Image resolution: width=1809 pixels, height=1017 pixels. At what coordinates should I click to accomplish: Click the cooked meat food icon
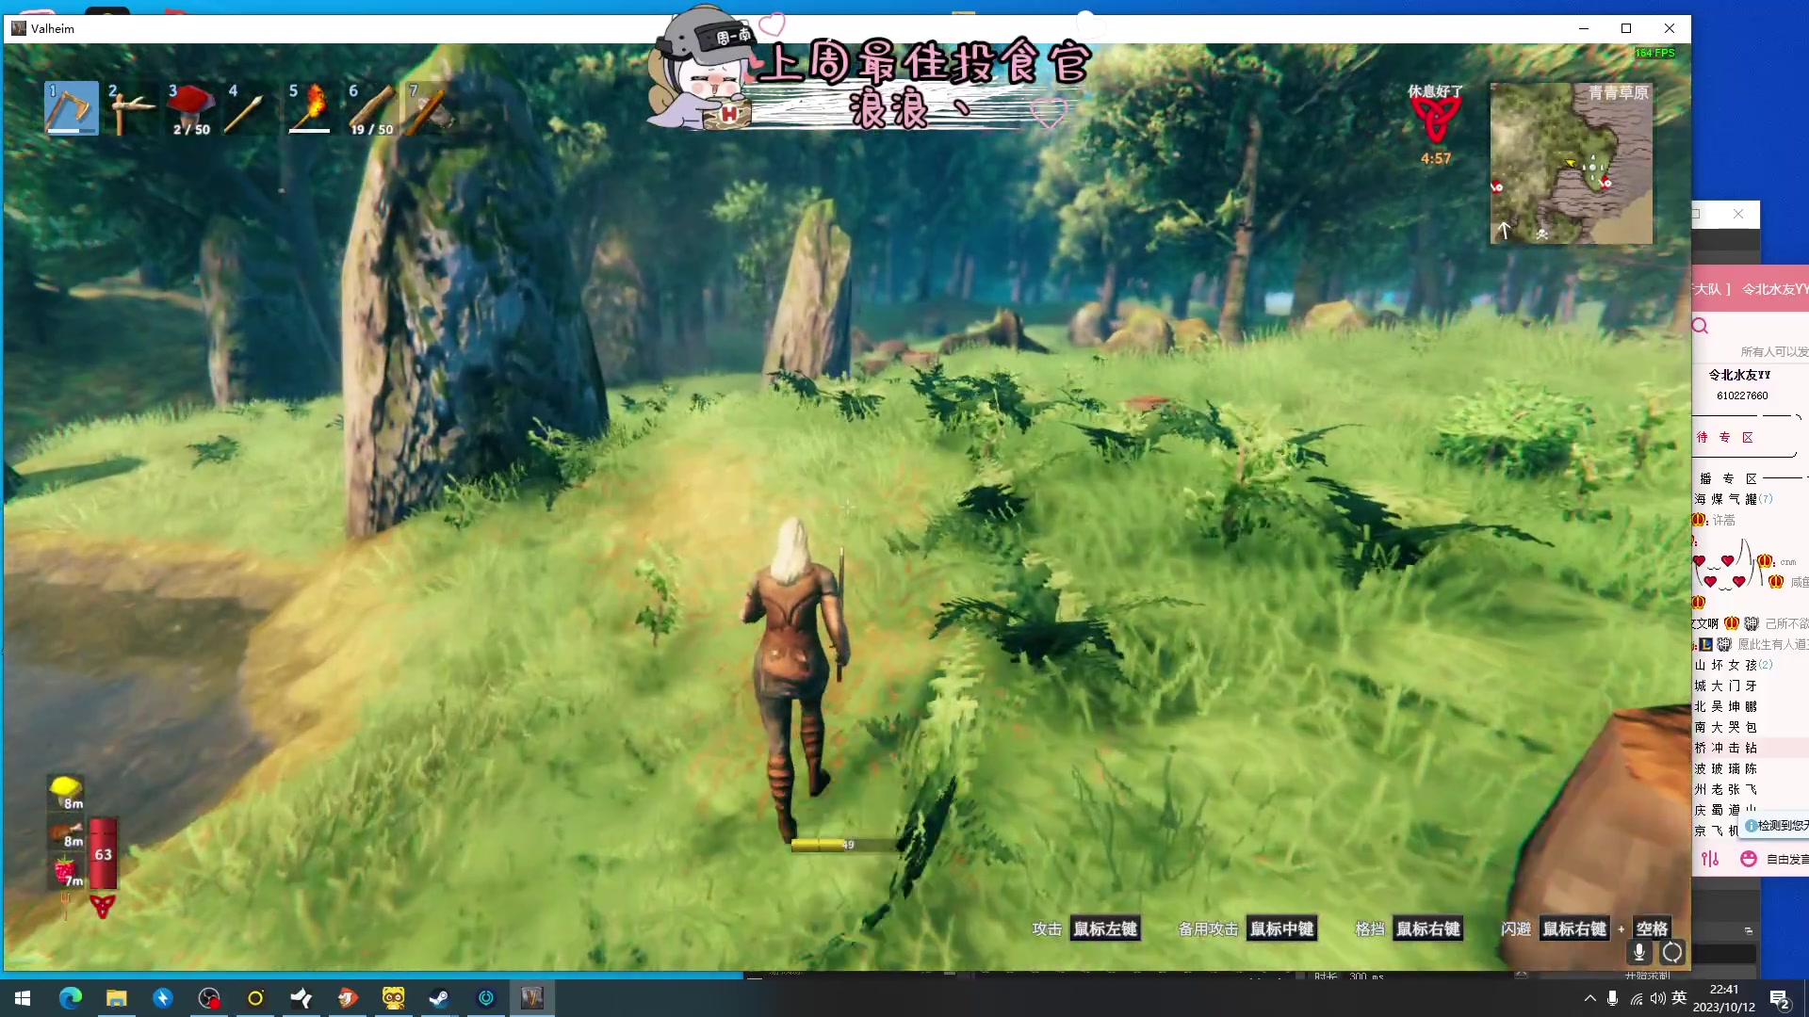(x=65, y=832)
